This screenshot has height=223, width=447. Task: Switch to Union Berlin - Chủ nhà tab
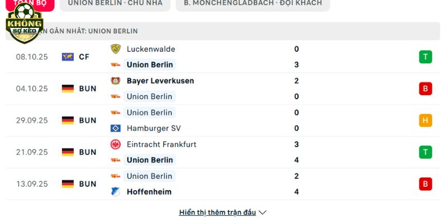pos(115,3)
